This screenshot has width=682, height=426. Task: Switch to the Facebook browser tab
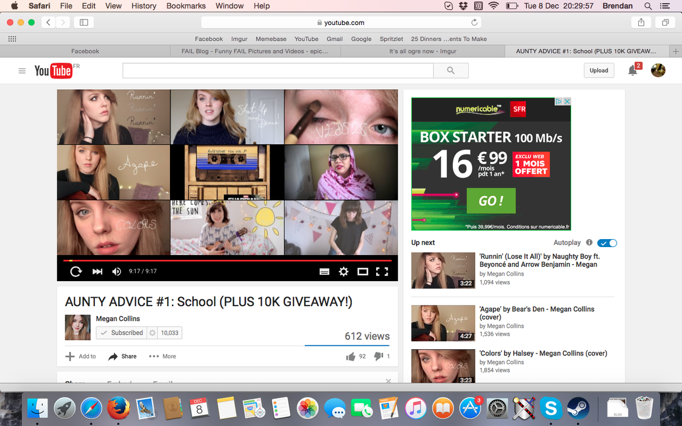(x=85, y=51)
